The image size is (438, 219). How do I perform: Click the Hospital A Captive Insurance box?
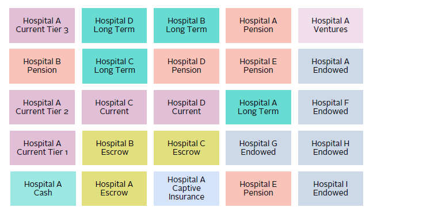(x=186, y=189)
